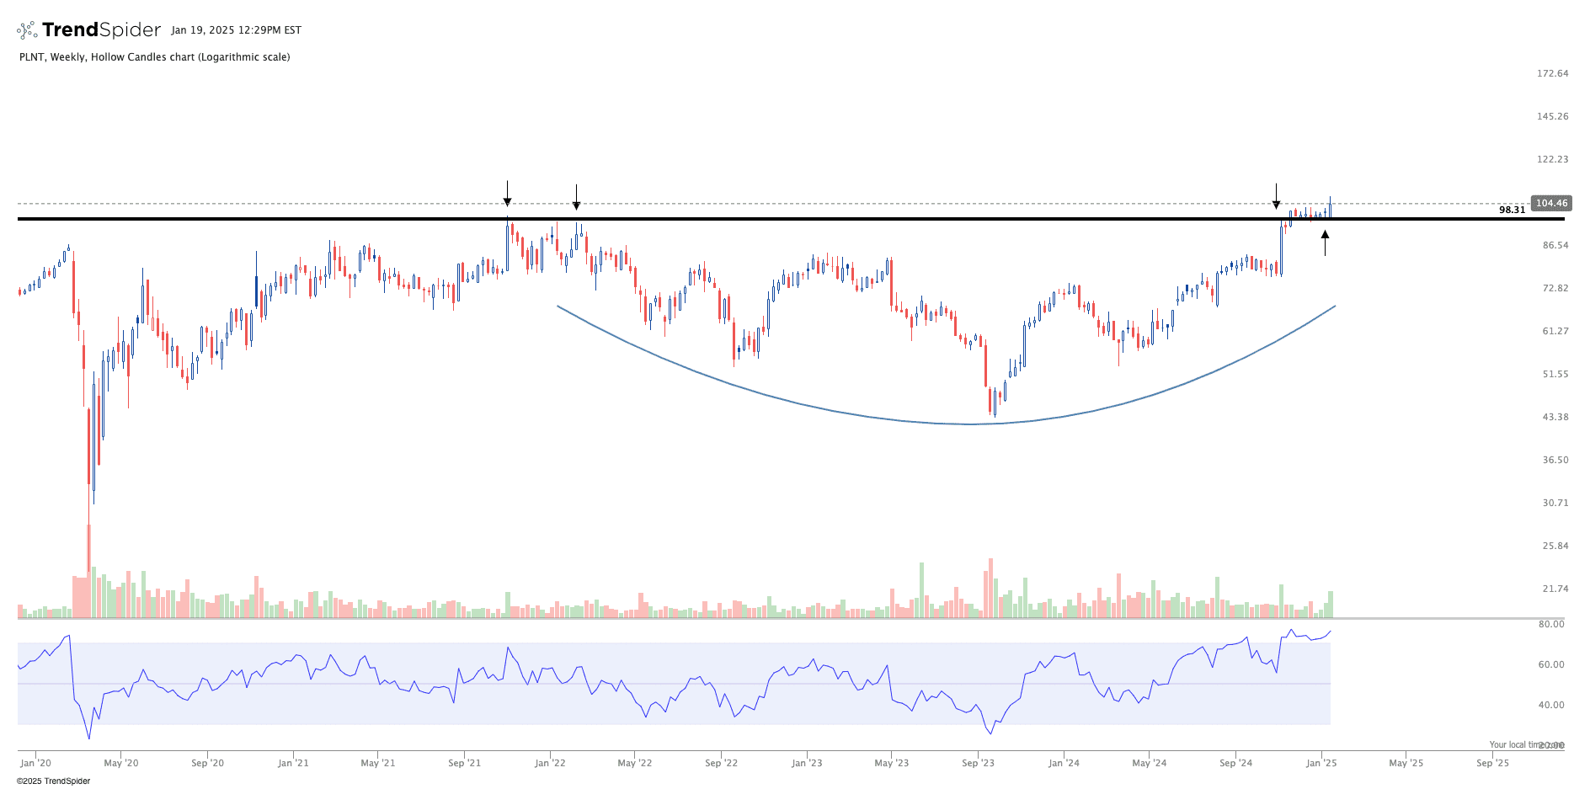Click the chart title 'PLNT, Weekly, Hollow Candles chart'
Viewport: 1590px width, 789px height.
tap(154, 57)
